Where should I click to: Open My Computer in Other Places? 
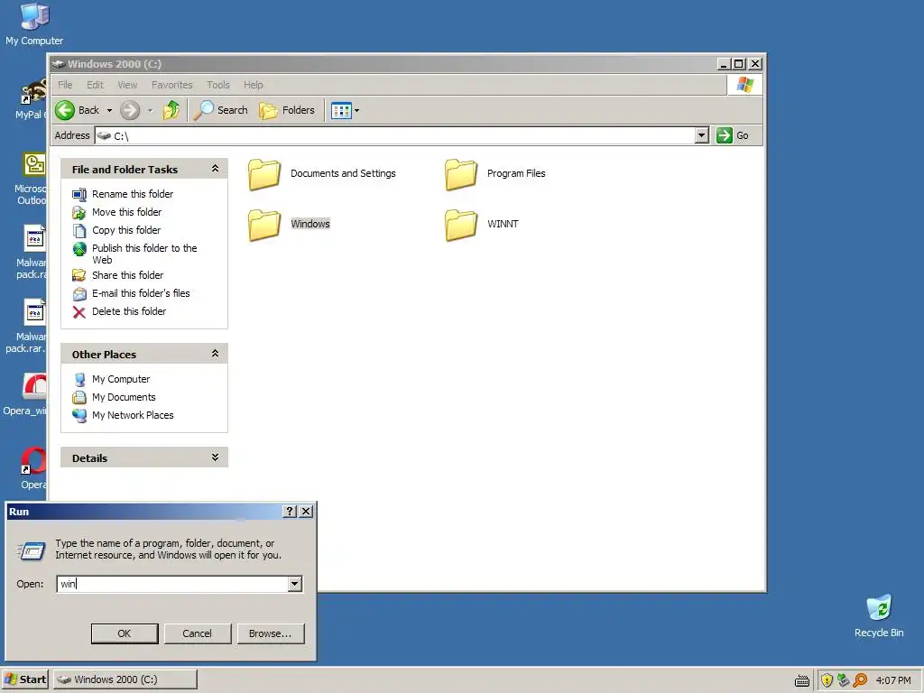(x=121, y=379)
